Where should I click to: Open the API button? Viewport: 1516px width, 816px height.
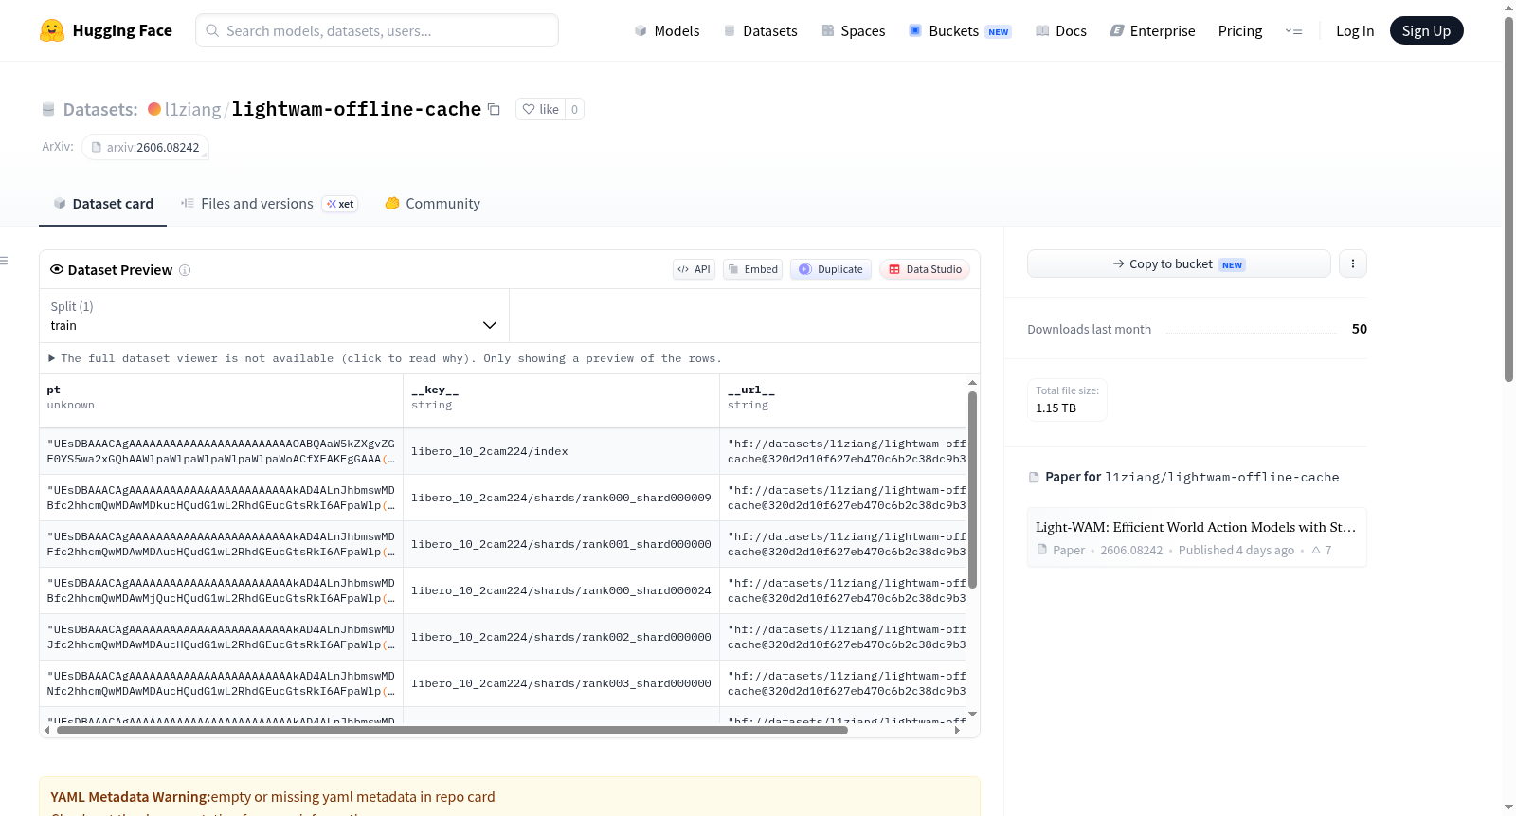694,269
